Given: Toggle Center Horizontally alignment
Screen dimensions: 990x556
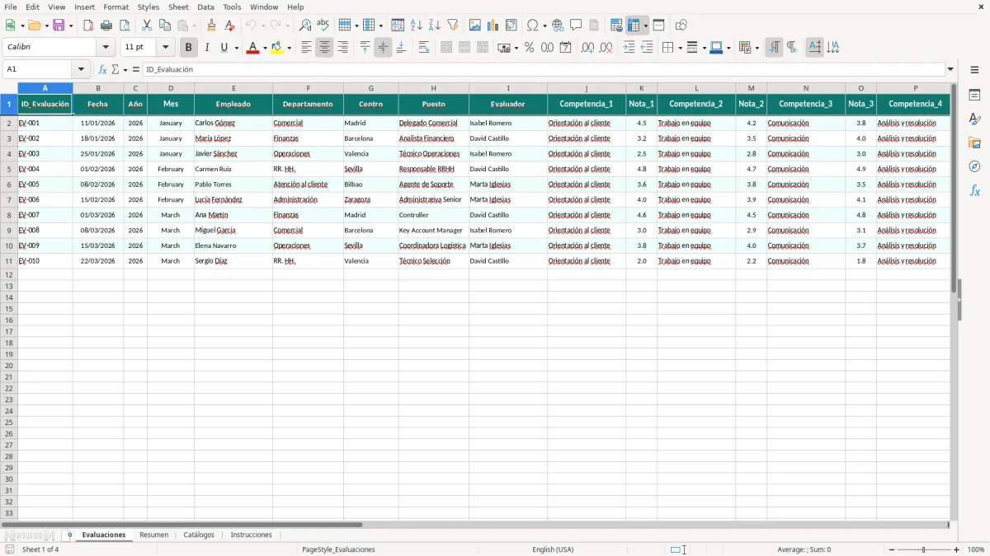Looking at the screenshot, I should tap(324, 48).
